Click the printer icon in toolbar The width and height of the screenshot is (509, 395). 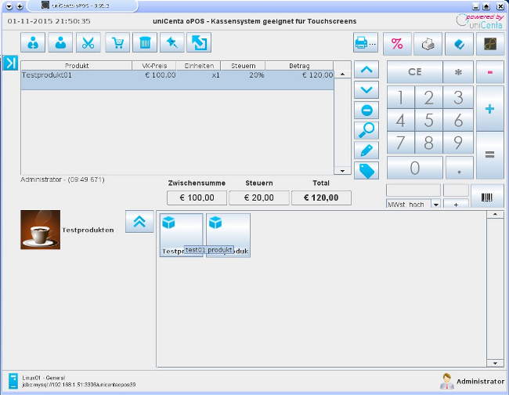(x=366, y=44)
